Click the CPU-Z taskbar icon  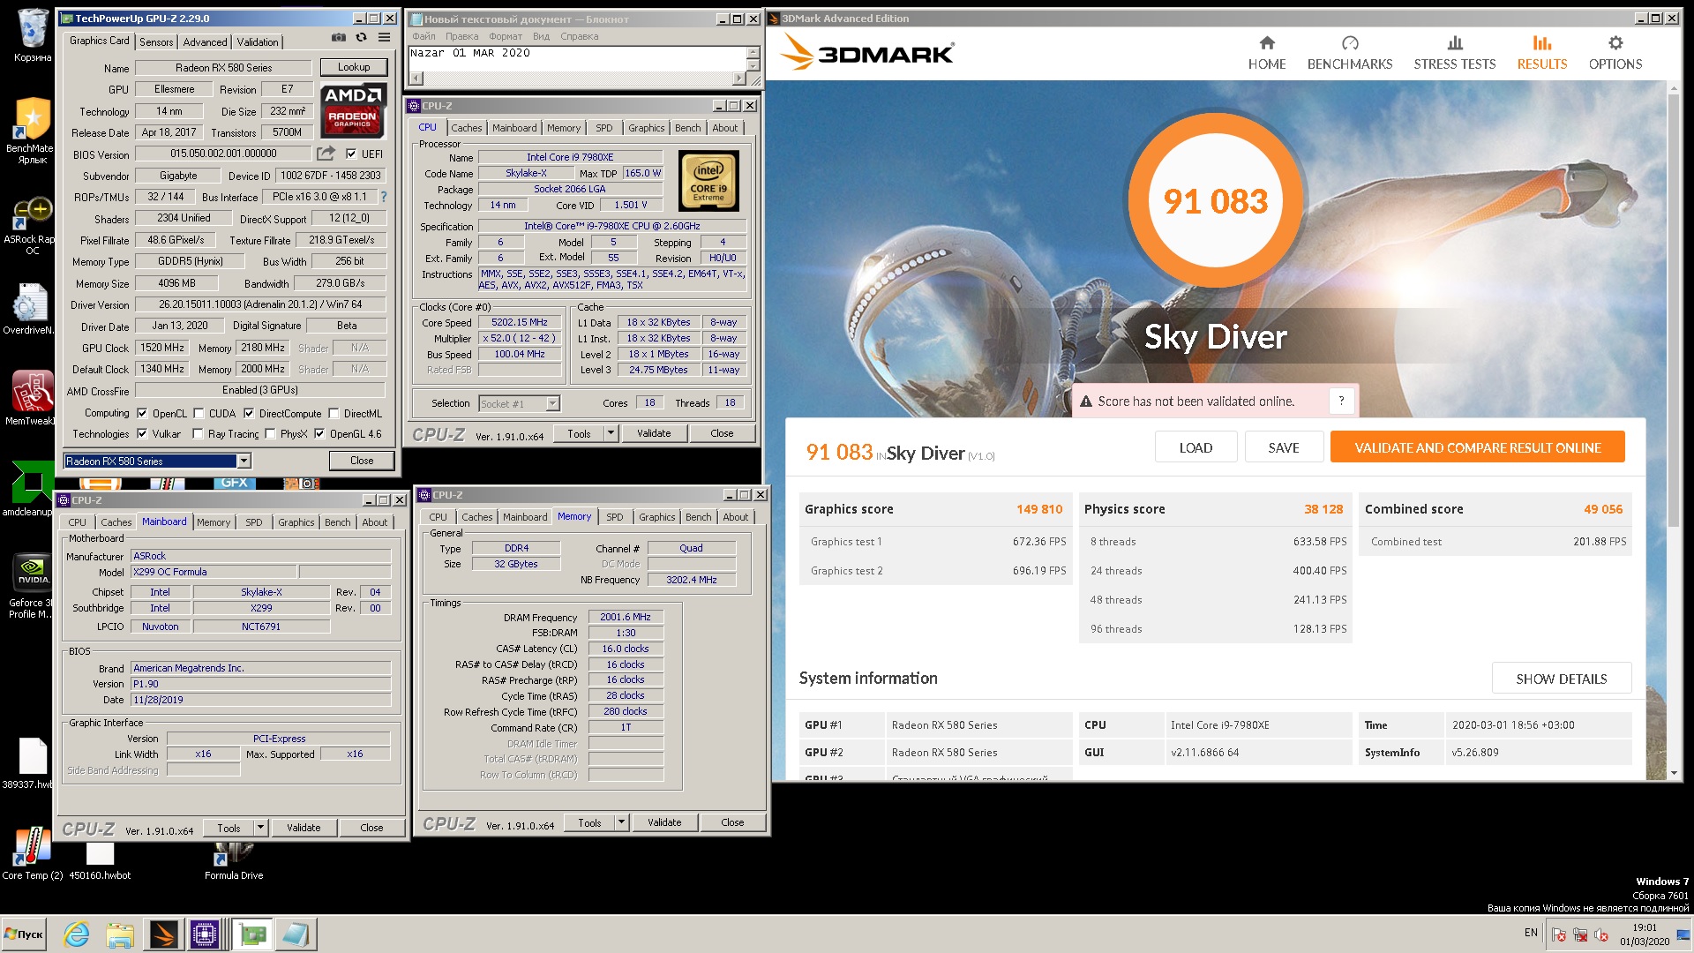(205, 934)
